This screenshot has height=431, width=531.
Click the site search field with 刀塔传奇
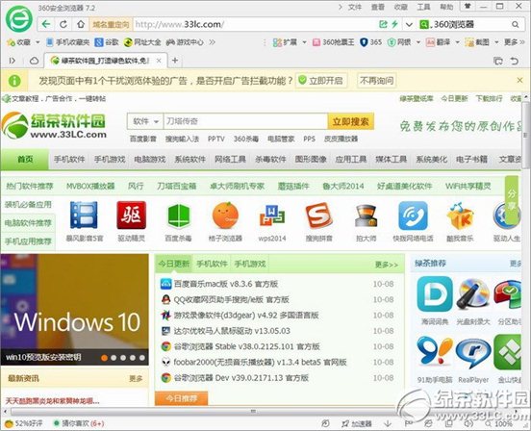coord(245,121)
